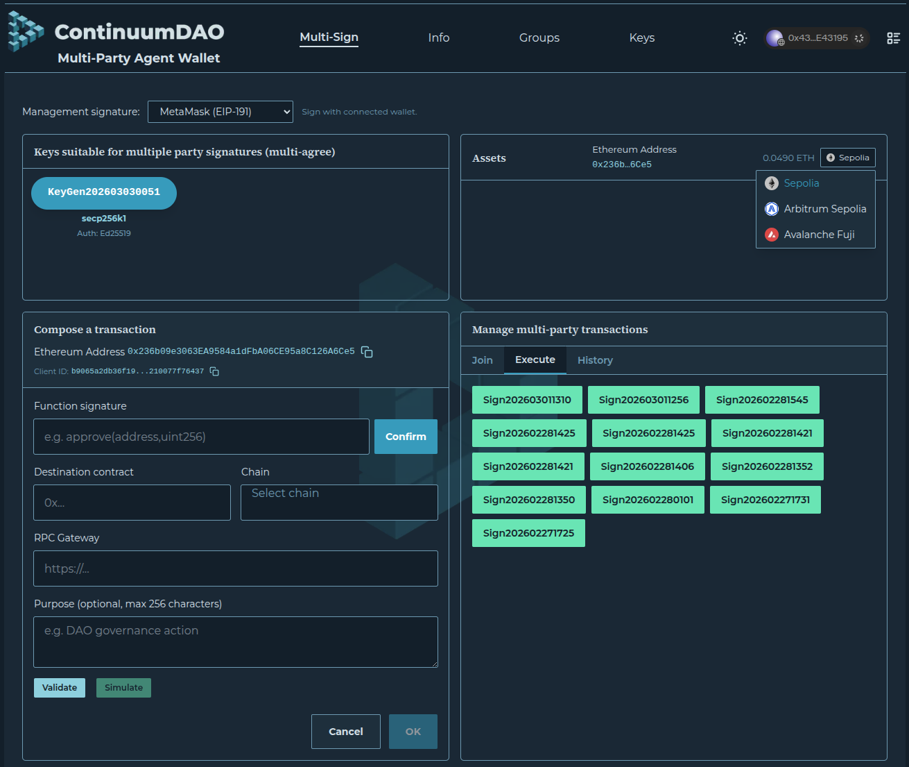909x767 pixels.
Task: Toggle light theme with the sun icon
Action: pyautogui.click(x=739, y=38)
